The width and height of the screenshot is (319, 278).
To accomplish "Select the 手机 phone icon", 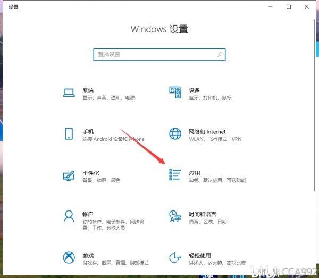I will [69, 133].
